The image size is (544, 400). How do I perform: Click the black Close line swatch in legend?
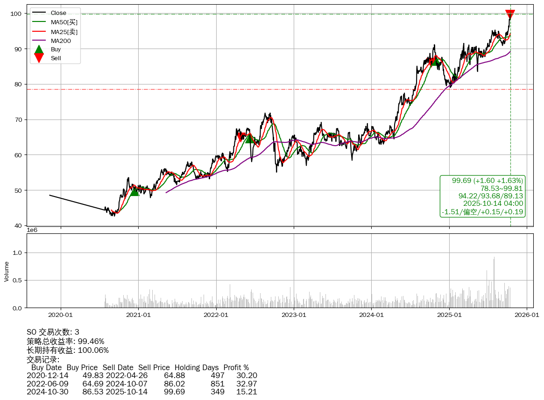click(39, 13)
